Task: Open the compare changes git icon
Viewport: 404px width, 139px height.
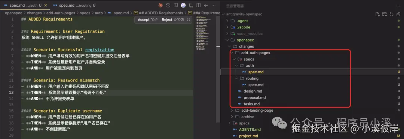Action: 191,5
